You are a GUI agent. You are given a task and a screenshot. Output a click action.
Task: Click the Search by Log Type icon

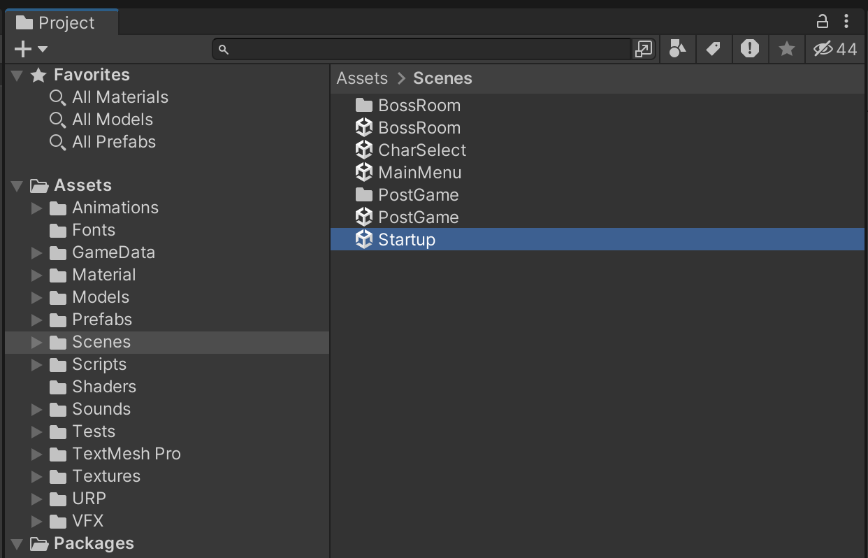(x=750, y=49)
